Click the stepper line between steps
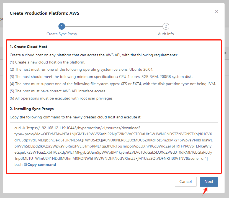 tap(114, 26)
